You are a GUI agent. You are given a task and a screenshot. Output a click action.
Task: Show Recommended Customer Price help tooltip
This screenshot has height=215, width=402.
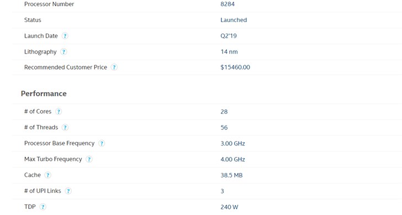pos(114,67)
